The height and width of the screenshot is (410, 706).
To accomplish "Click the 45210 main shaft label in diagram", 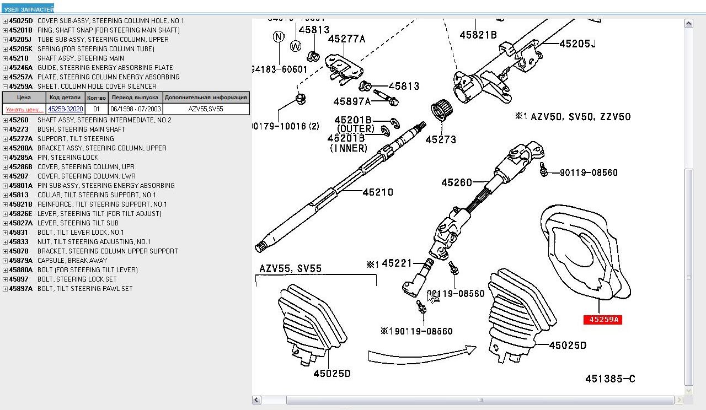I will click(x=378, y=192).
